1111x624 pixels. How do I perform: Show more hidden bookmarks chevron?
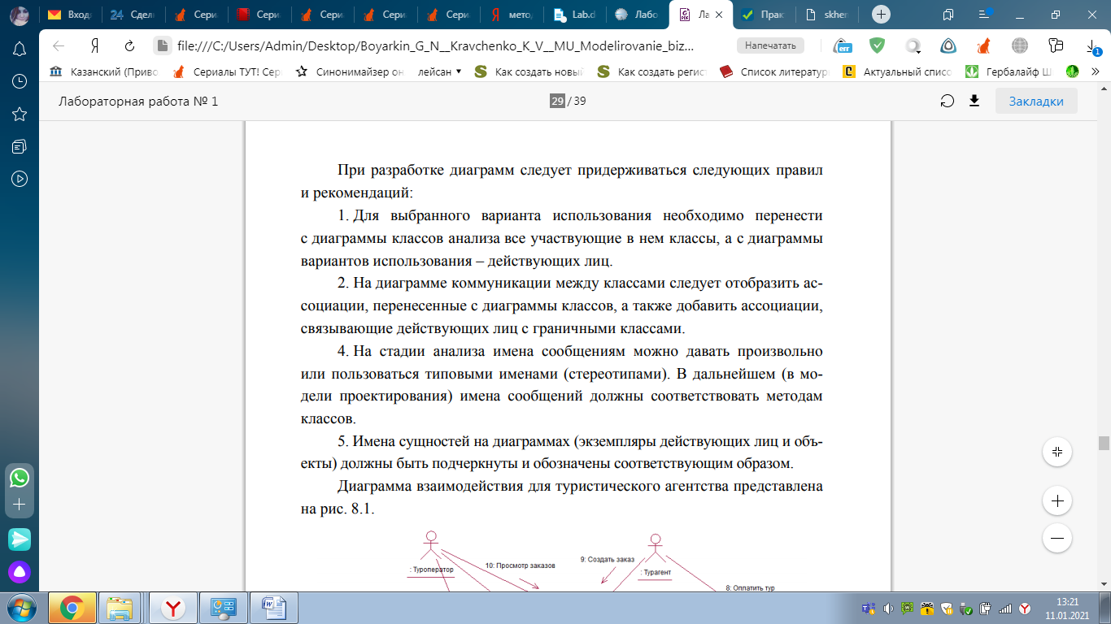tap(1095, 71)
